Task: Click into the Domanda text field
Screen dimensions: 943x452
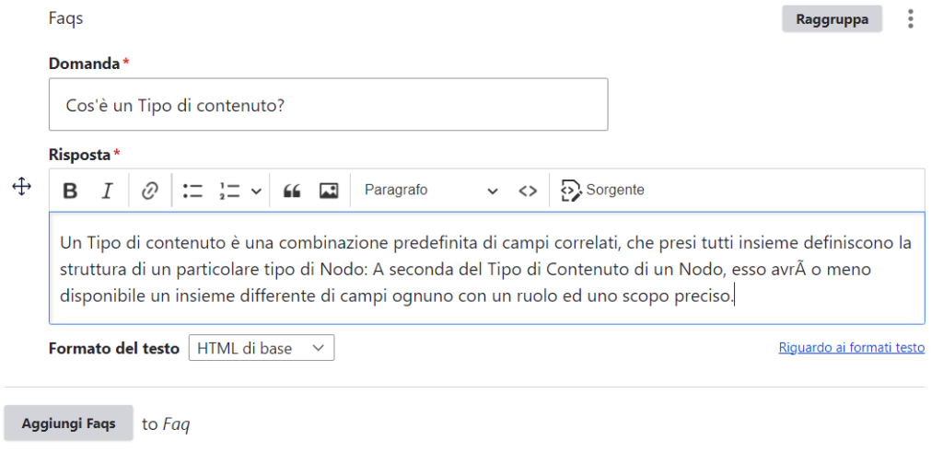Action: point(328,105)
